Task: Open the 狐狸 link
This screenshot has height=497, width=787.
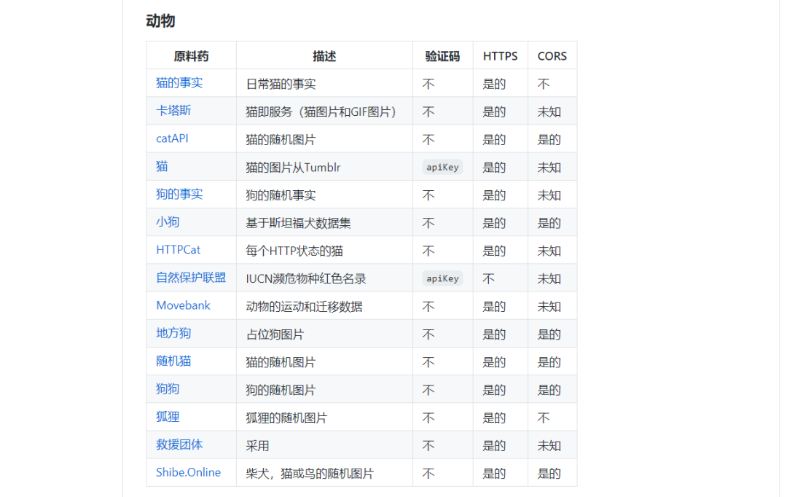Action: point(168,417)
